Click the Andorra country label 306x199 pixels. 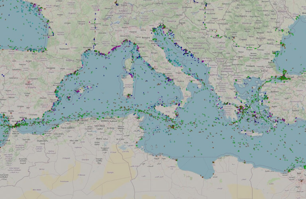pyautogui.click(x=70, y=60)
